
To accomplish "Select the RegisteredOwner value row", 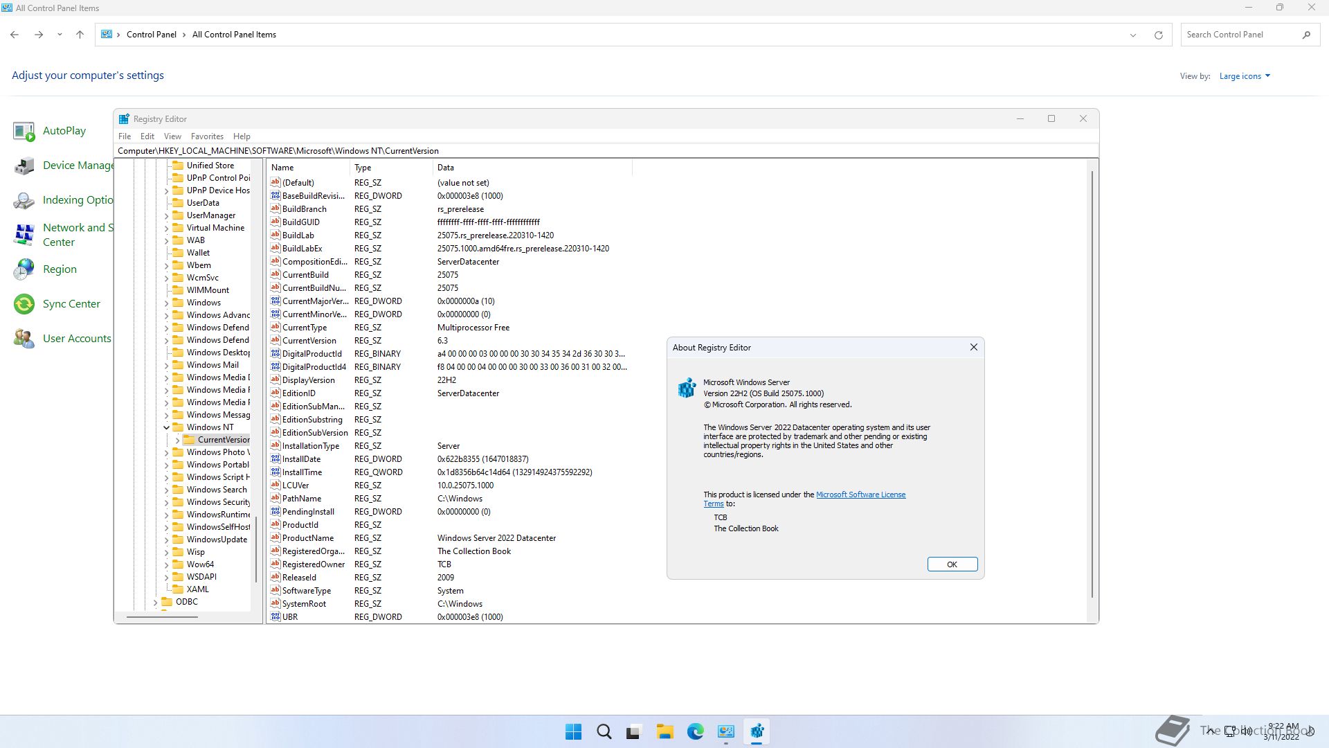I will [x=449, y=564].
